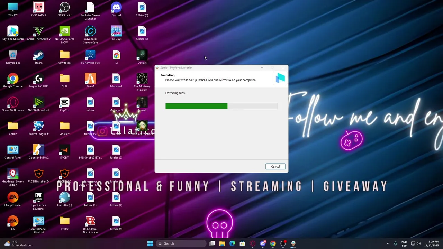The image size is (443, 249).
Task: Select the CapCut desktop shortcut
Action: [x=64, y=105]
